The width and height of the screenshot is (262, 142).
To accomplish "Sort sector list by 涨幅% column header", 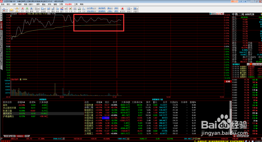I will click(21, 102).
